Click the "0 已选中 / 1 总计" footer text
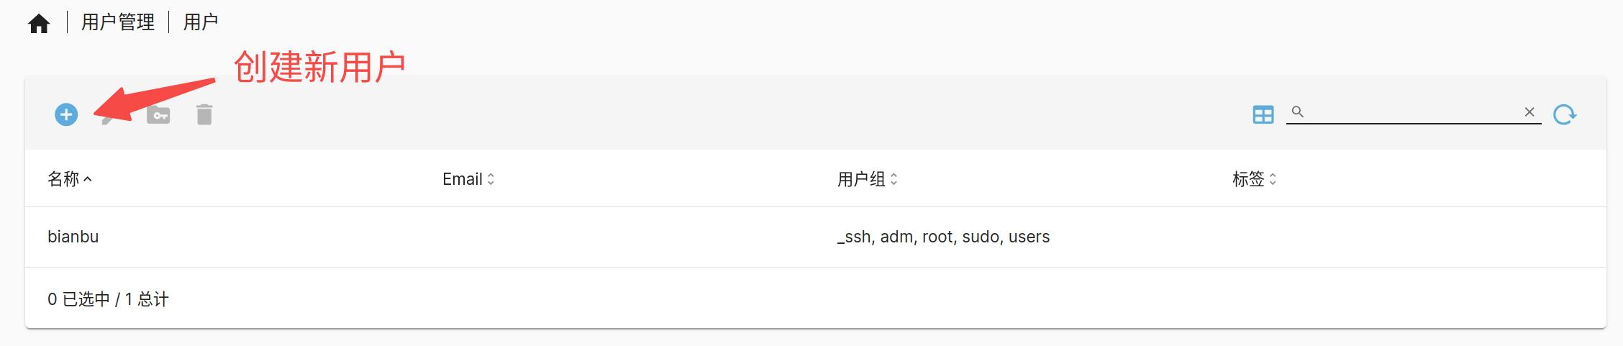Screen dimensions: 1623x346 pyautogui.click(x=108, y=299)
